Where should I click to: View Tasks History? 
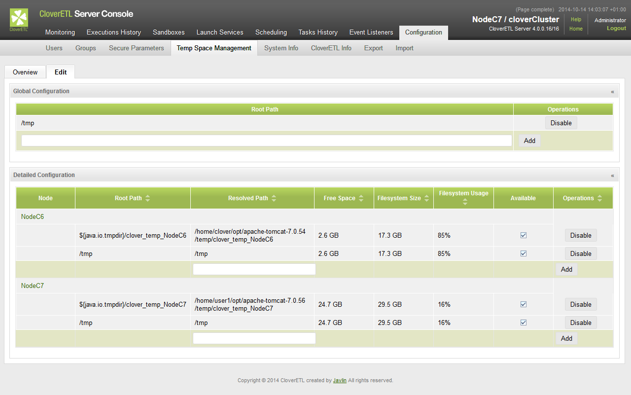pyautogui.click(x=318, y=33)
